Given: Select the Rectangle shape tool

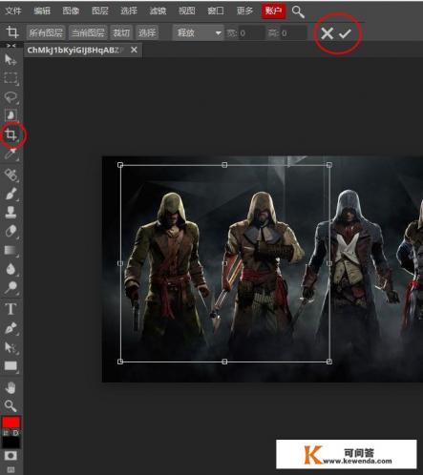Looking at the screenshot, I should 11,366.
